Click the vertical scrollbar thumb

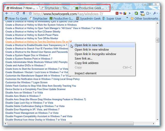coord(157,40)
